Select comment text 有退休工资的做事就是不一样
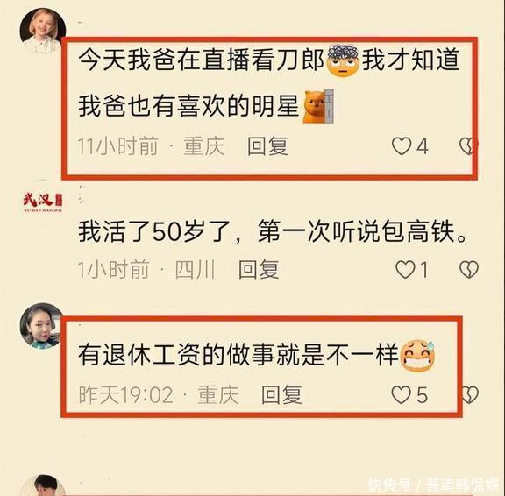 [238, 355]
